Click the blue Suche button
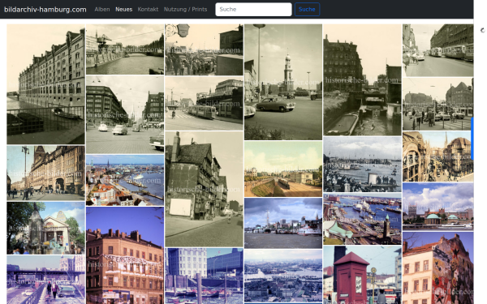The image size is (487, 304). pyautogui.click(x=307, y=9)
